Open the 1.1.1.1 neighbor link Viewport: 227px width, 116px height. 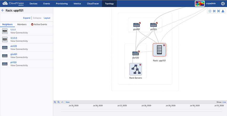tap(13, 30)
